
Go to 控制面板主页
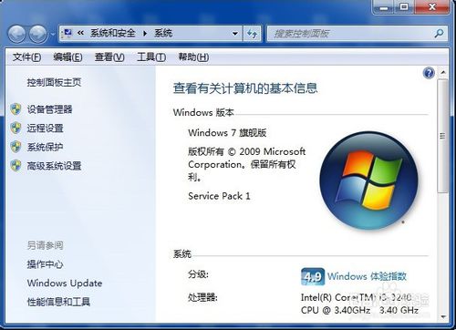54,82
